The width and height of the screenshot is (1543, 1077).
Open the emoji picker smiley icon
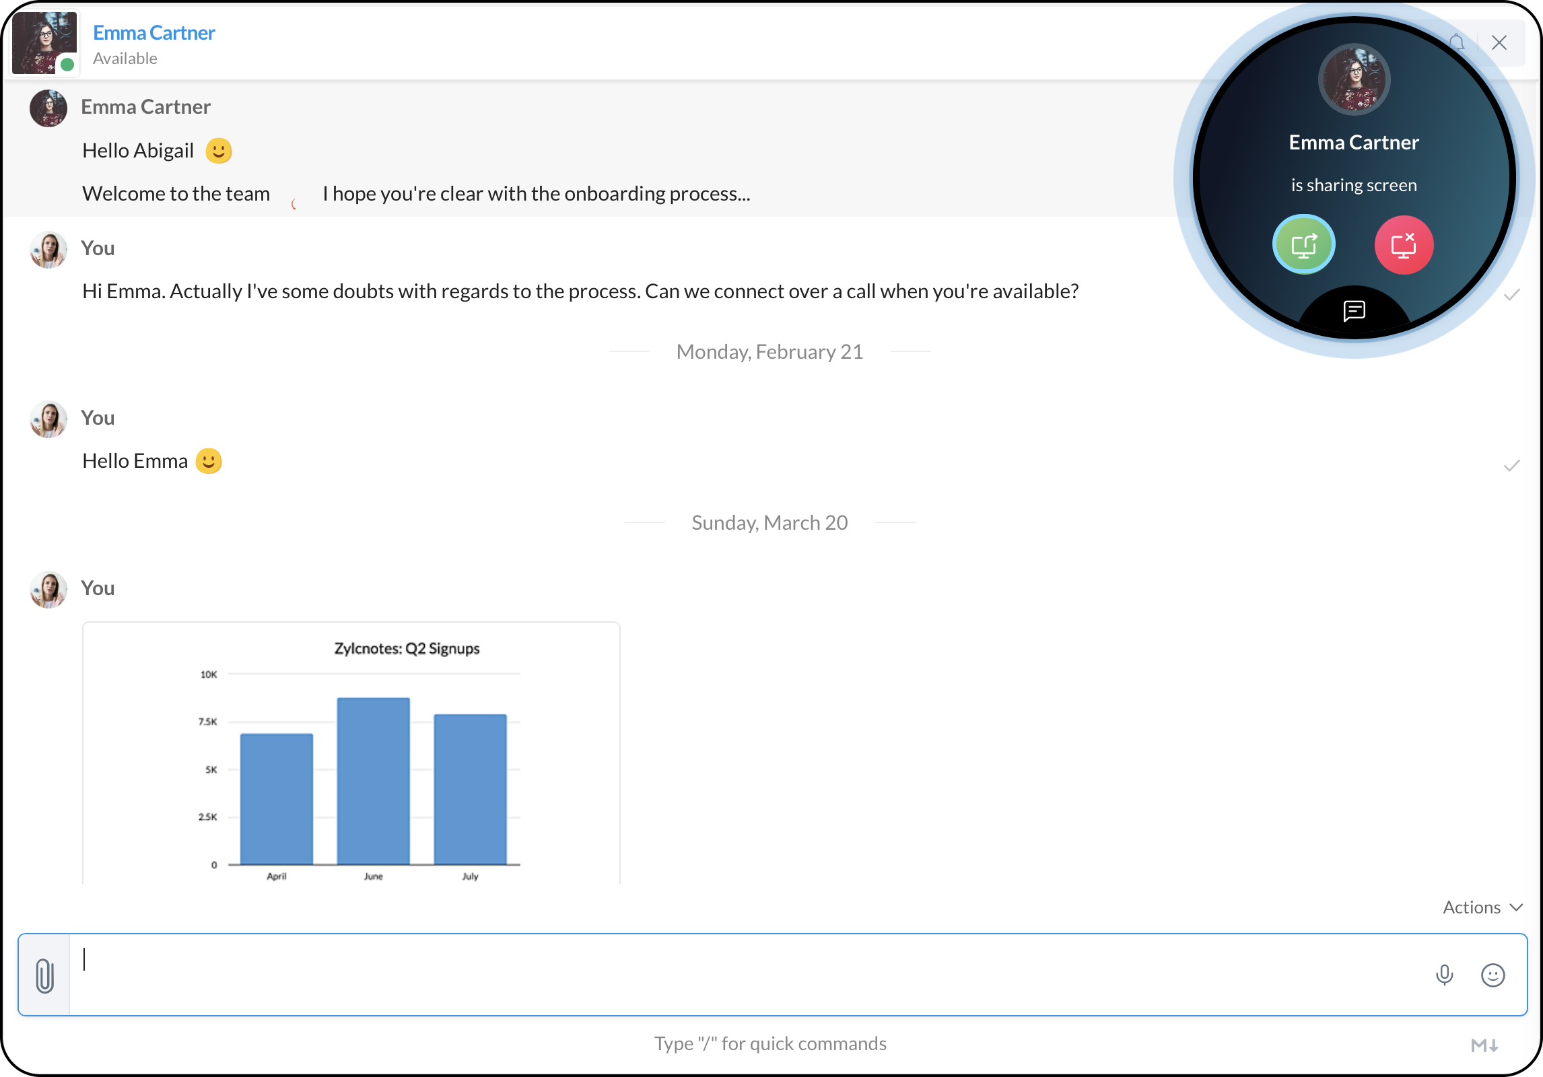click(1493, 975)
